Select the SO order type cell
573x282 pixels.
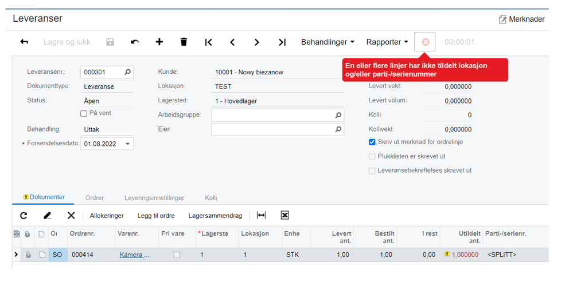[x=58, y=255]
